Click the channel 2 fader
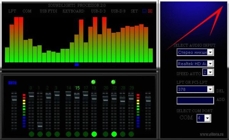Image resolution: width=229 pixels, height=140 pixels. (x=48, y=97)
